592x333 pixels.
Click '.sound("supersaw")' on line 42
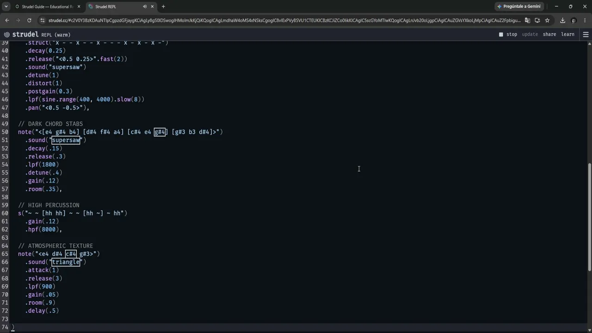click(x=55, y=67)
